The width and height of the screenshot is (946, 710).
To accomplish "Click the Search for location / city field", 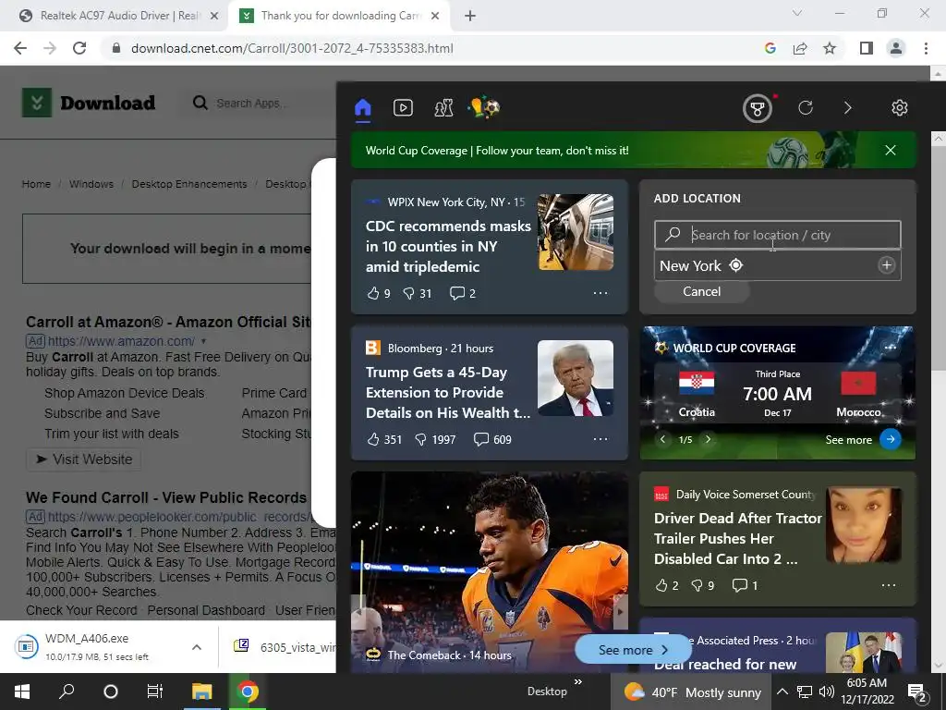I will (778, 235).
